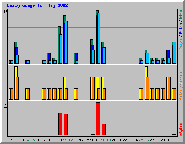
Task: Select the day 17 red KBytes bar
Action: (98, 119)
